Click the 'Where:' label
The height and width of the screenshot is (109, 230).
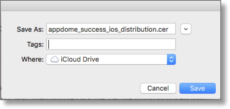(33, 60)
